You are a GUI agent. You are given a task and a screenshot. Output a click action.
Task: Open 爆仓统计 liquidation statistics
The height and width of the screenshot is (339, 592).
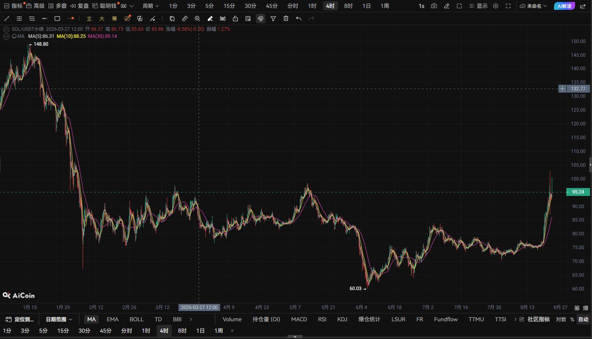[369, 319]
